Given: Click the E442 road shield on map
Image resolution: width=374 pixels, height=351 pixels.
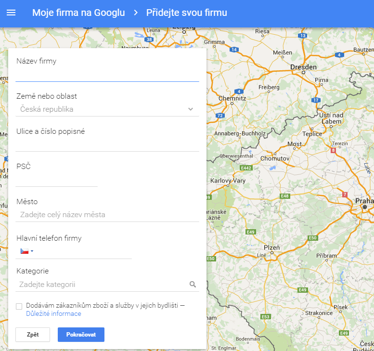Looking at the screenshot, I should click(246, 168).
